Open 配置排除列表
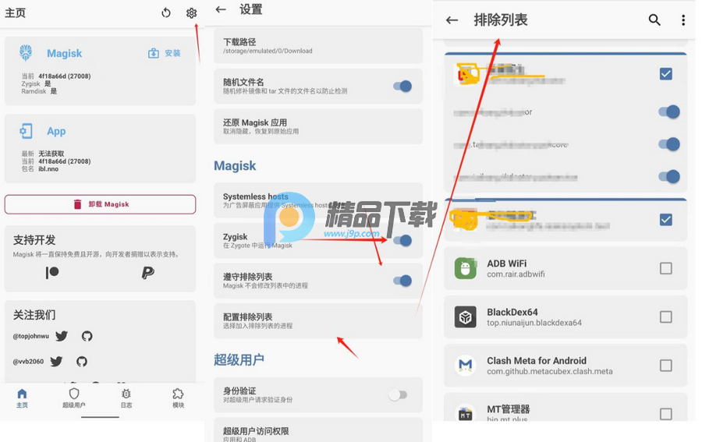Viewport: 702px width, 442px height. tap(318, 320)
